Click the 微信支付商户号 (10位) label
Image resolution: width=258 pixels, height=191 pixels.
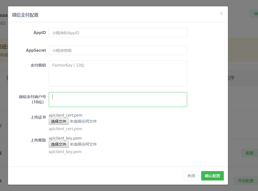33,99
